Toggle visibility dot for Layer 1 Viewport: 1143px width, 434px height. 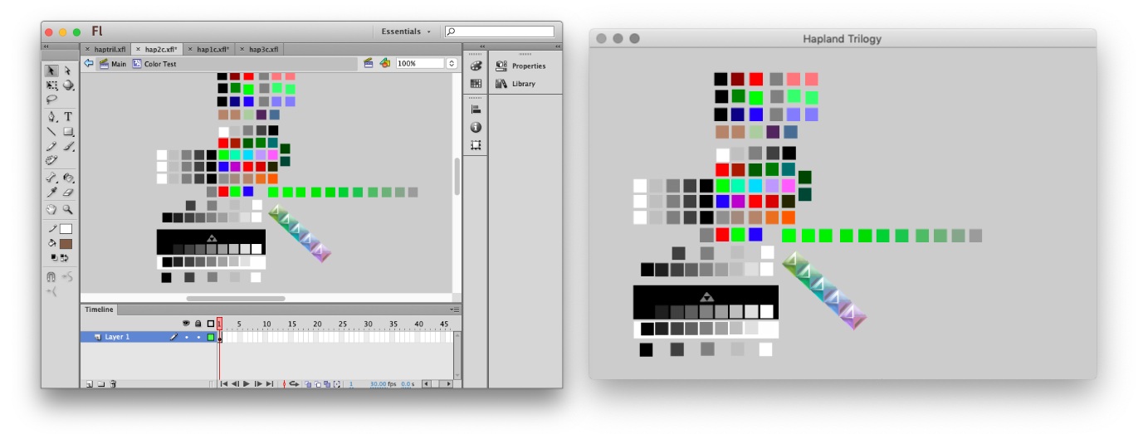click(x=186, y=337)
